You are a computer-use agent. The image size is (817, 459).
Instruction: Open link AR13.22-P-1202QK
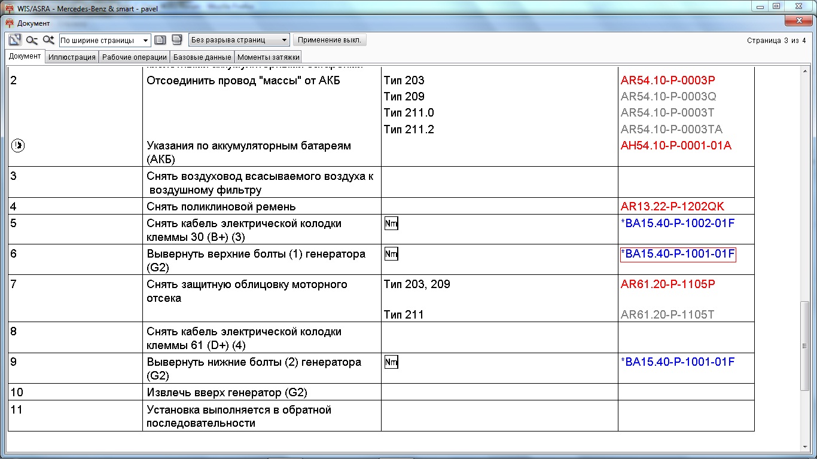672,207
